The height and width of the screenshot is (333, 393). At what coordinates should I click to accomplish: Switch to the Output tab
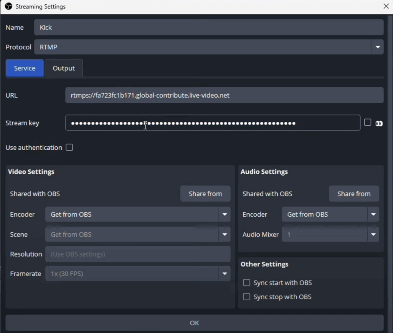64,68
